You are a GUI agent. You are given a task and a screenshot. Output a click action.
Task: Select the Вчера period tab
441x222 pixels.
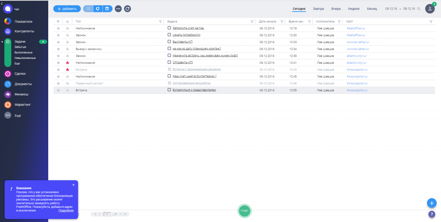click(336, 9)
